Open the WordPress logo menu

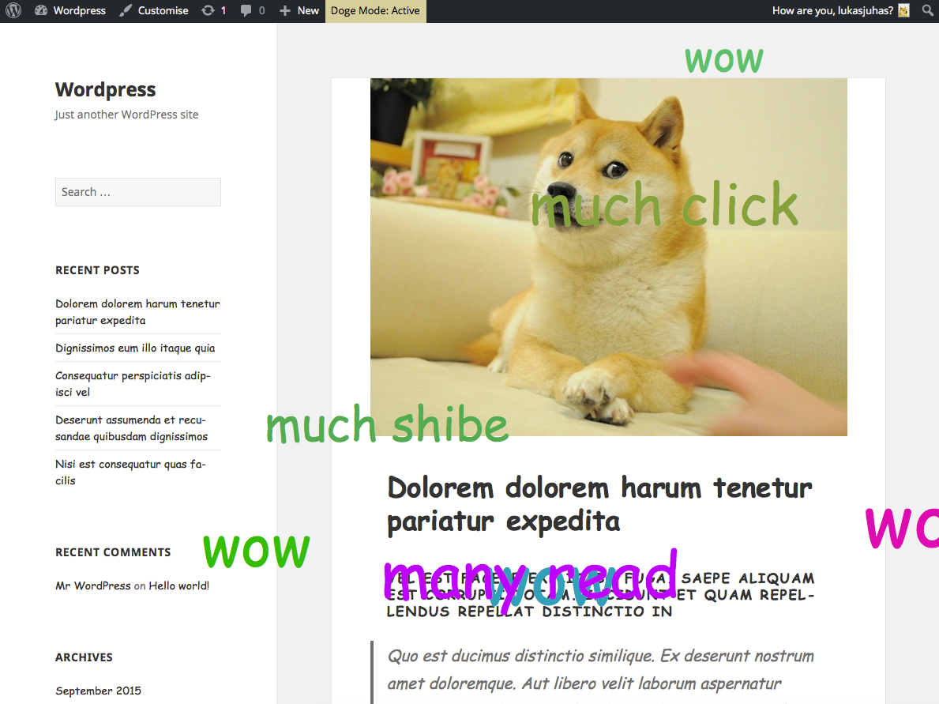[13, 11]
